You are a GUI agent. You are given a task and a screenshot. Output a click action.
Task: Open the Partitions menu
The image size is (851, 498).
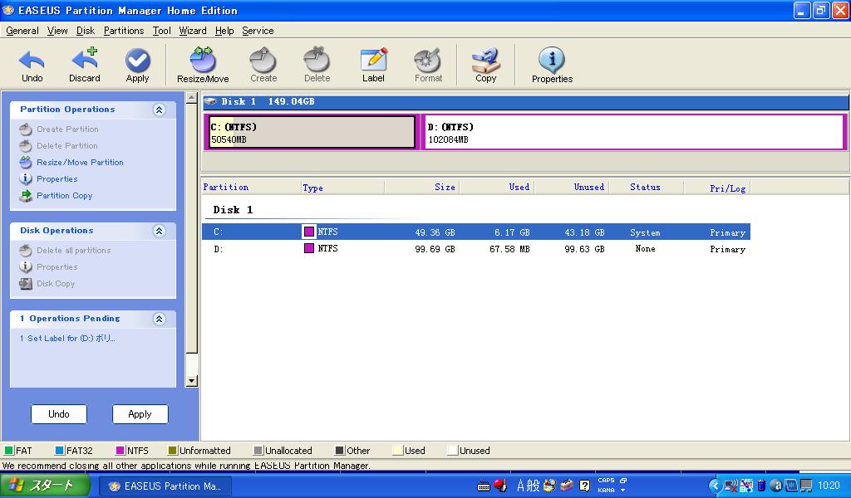124,31
